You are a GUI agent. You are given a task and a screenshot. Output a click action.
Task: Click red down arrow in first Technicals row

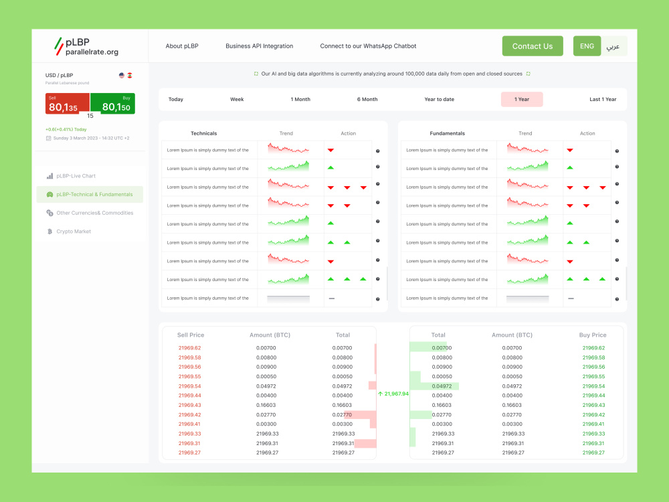[330, 150]
